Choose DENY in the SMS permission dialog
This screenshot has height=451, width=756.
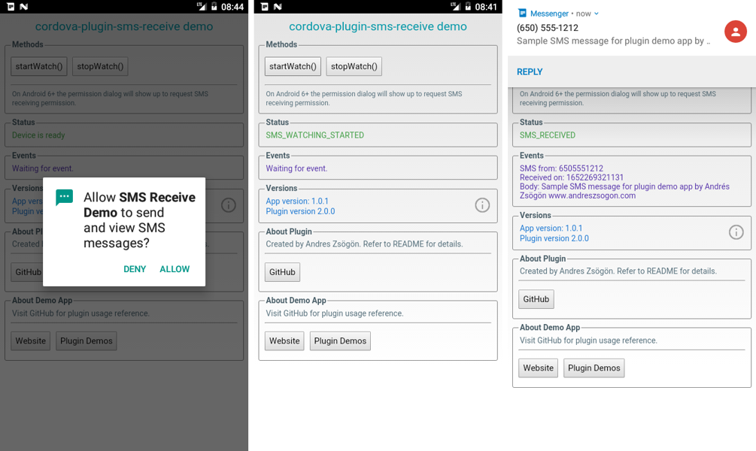135,269
